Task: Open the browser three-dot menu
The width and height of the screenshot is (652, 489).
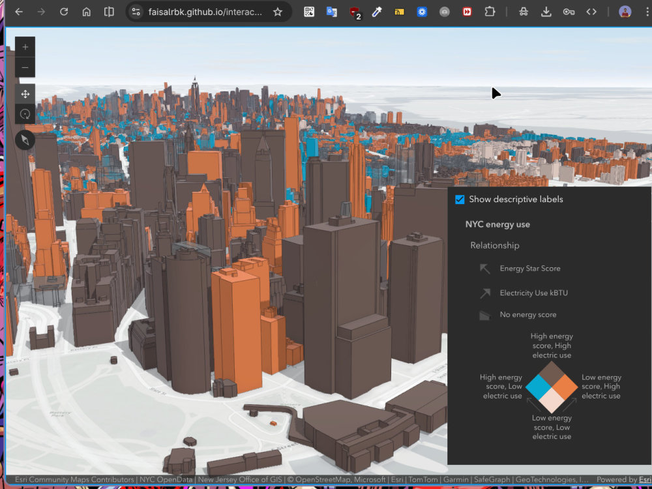Action: [648, 12]
